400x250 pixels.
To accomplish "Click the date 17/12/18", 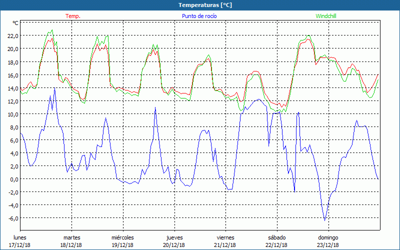I will (20, 245).
